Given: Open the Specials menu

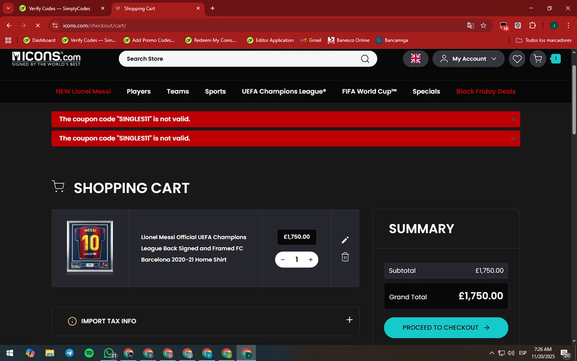Looking at the screenshot, I should point(426,92).
